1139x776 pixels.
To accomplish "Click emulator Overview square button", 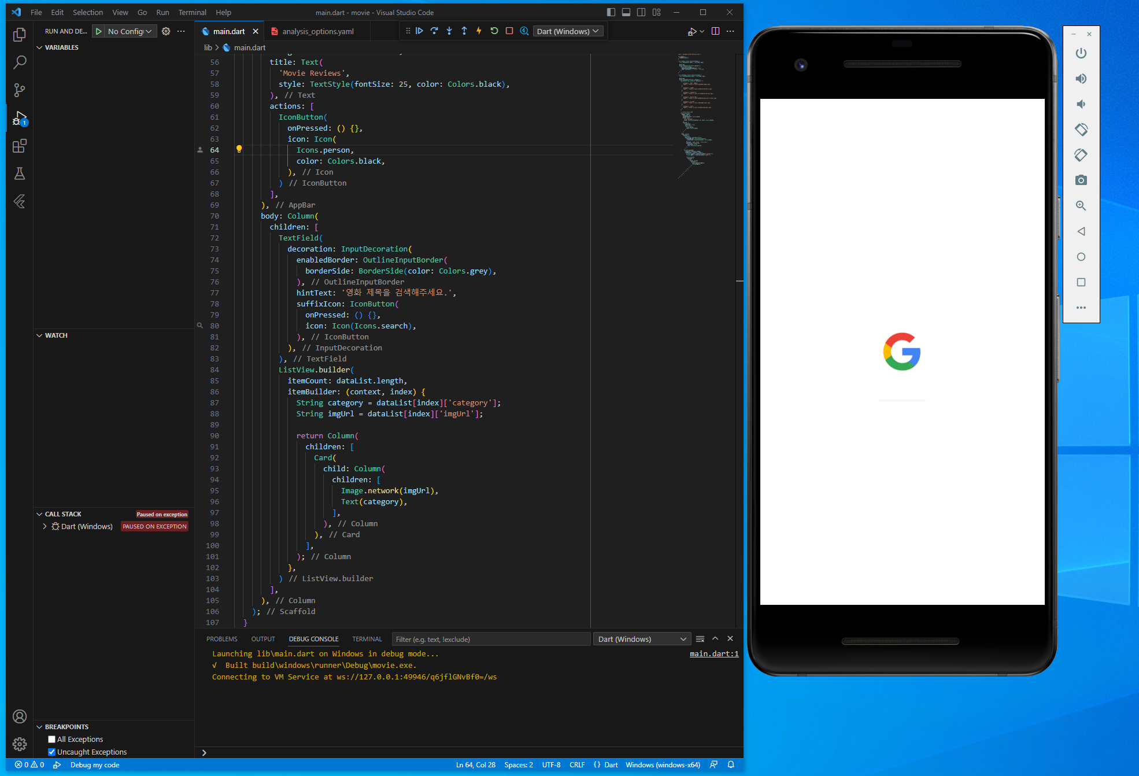I will 1081,282.
